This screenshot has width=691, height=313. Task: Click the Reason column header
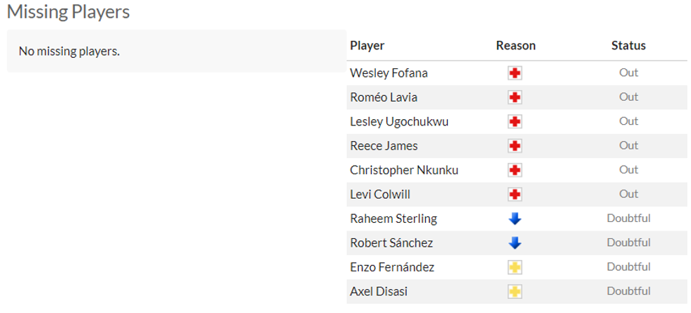tap(515, 46)
